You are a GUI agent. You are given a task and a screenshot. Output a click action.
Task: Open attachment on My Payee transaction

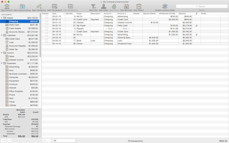click(197, 26)
